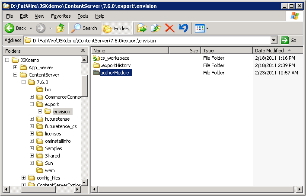The image size is (306, 196).
Task: Toggle the Folders pane button
Action: [x=117, y=28]
